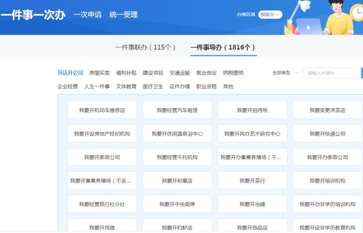Click 我要开招待所 service card
This screenshot has height=233, width=363.
(x=252, y=110)
